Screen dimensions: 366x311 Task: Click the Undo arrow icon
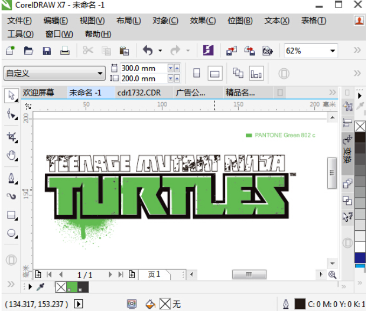coord(148,51)
